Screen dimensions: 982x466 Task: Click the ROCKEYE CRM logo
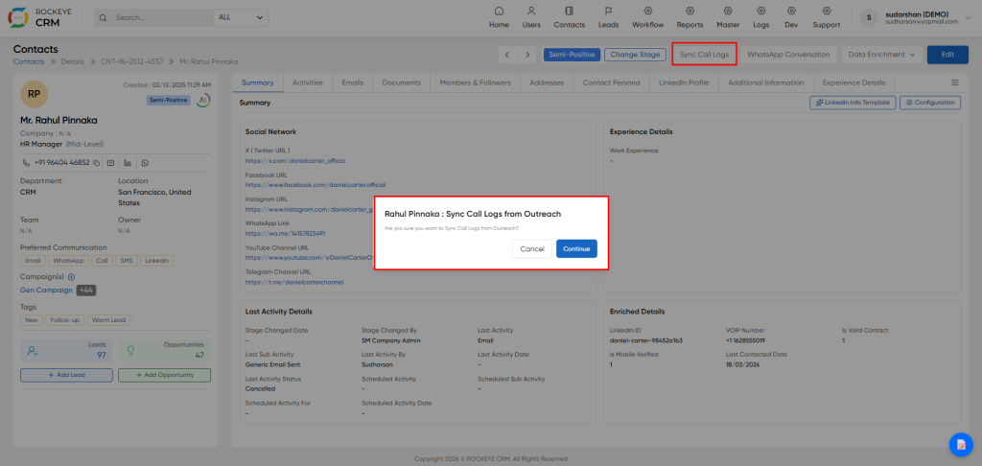pos(38,17)
